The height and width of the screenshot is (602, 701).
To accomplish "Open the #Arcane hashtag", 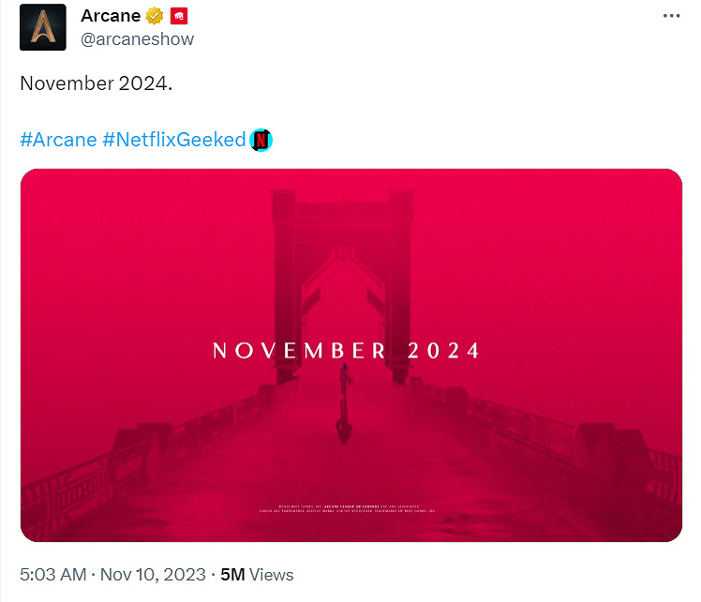I will tap(58, 140).
